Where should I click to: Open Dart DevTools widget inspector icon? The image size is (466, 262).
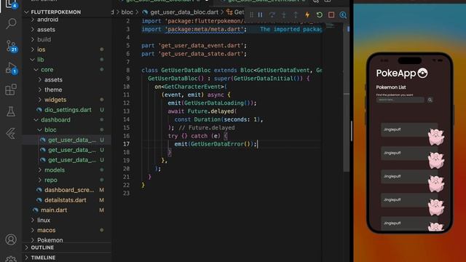(x=343, y=15)
